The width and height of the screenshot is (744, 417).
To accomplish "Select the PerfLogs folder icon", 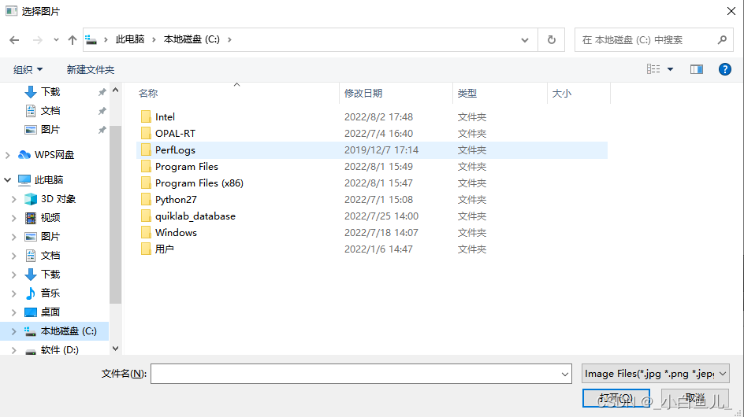I will 146,150.
